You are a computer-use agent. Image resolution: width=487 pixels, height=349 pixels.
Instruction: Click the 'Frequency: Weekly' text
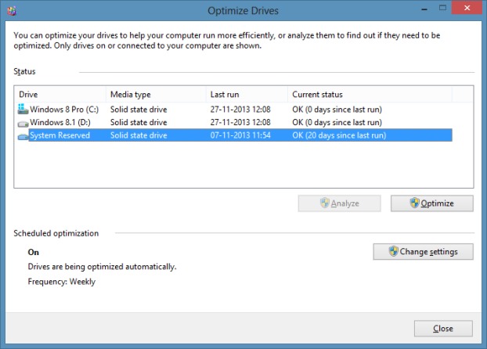click(x=62, y=282)
